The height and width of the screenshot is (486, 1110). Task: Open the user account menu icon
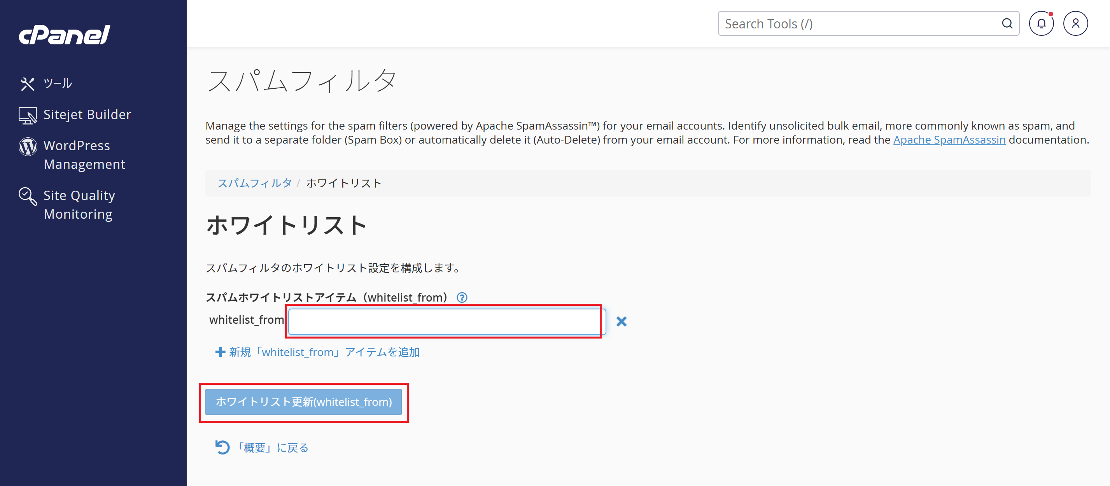1075,24
